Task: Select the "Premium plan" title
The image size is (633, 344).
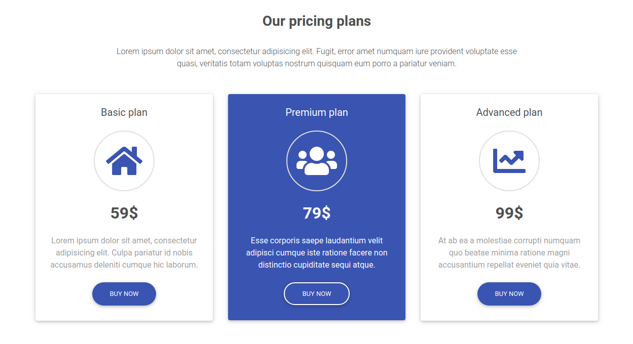Action: click(x=317, y=112)
